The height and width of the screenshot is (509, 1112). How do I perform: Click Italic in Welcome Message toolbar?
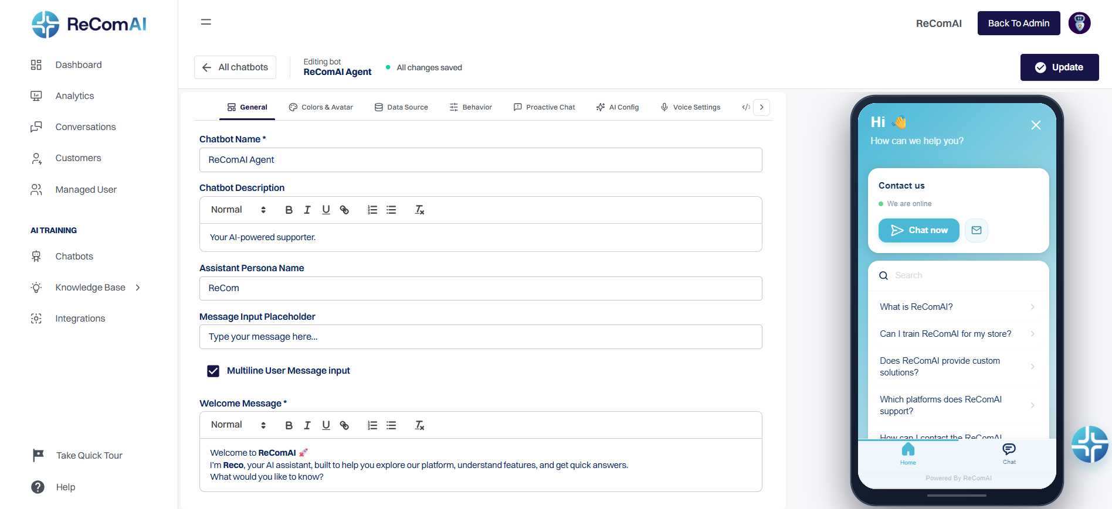(x=307, y=425)
